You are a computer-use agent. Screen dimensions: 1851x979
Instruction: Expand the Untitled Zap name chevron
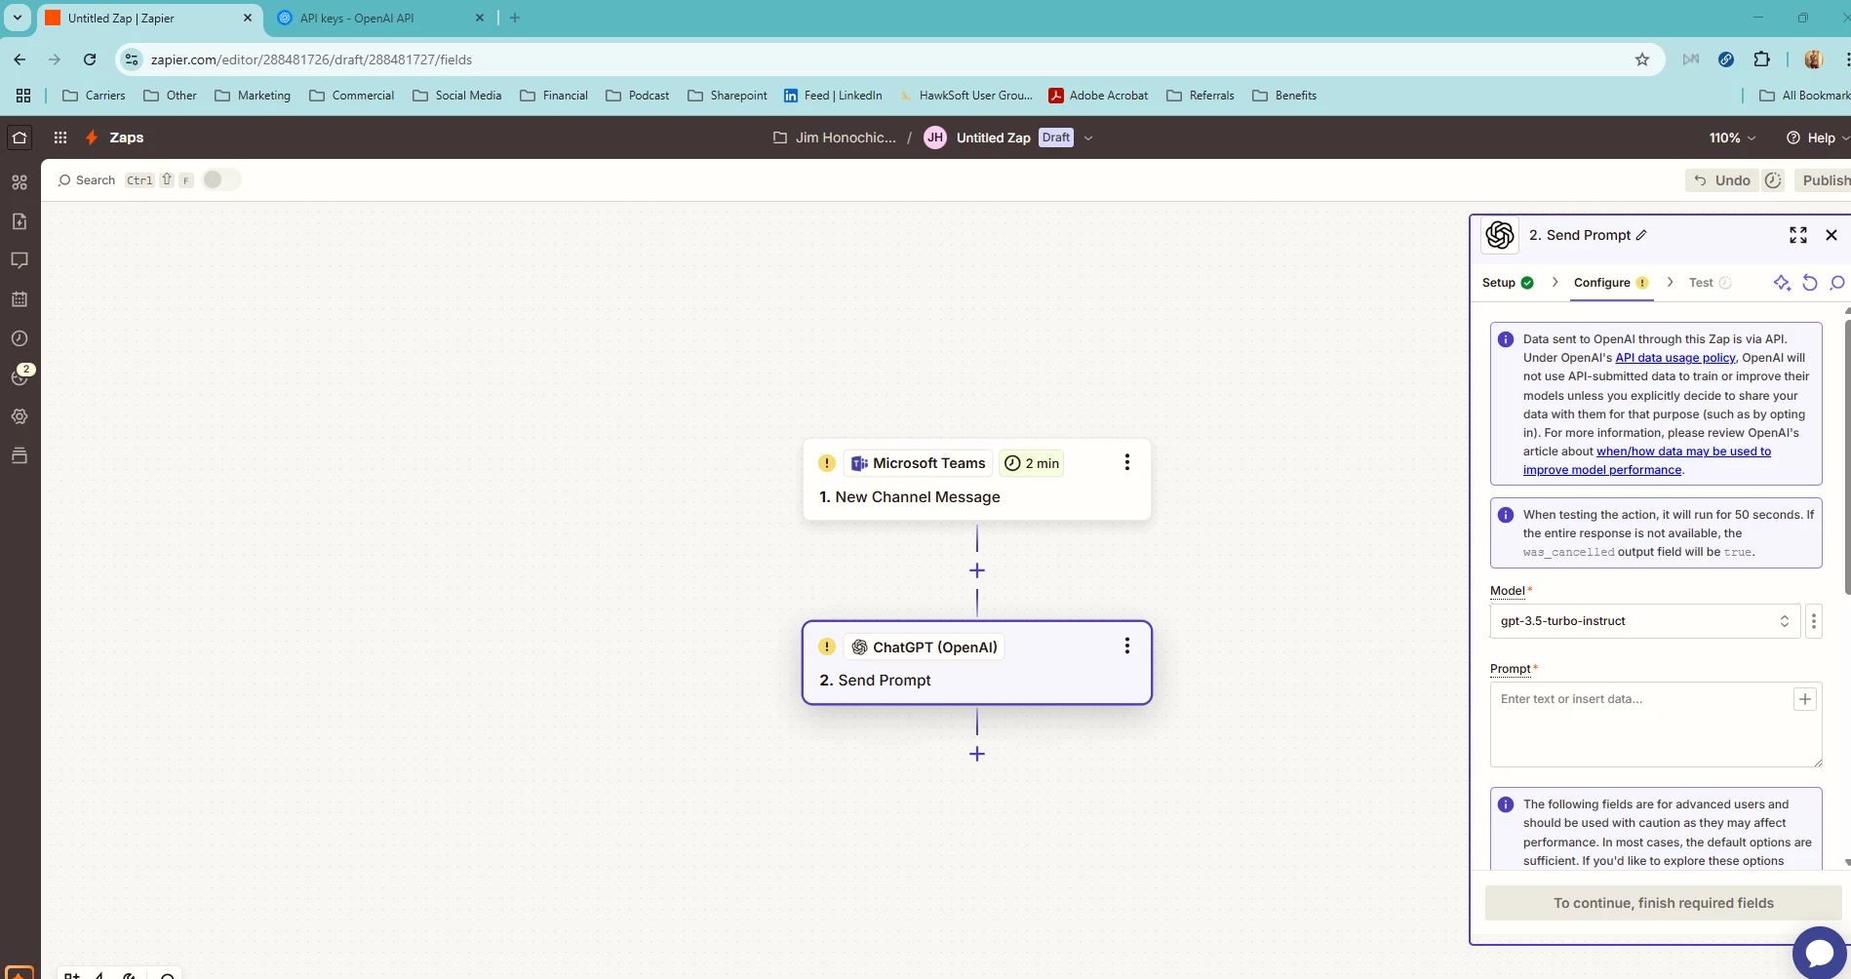click(1088, 137)
